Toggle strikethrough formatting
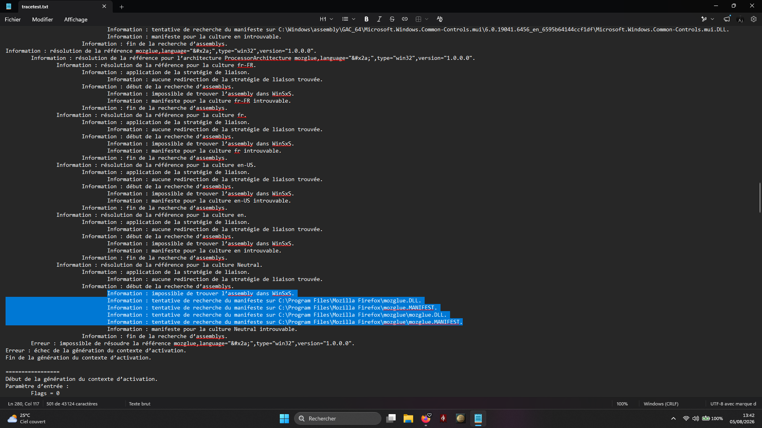762x428 pixels. pos(392,19)
